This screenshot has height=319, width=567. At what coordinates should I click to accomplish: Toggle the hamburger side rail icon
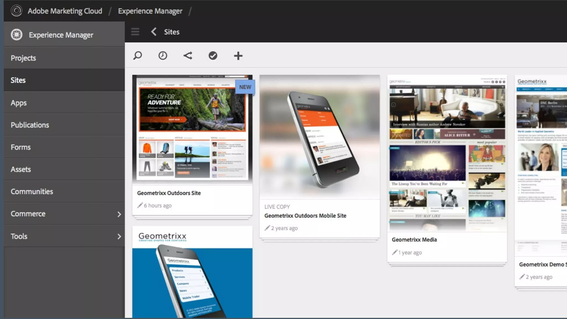(135, 32)
